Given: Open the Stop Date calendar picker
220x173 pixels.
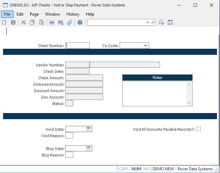Looking at the screenshot, I should pyautogui.click(x=88, y=148).
